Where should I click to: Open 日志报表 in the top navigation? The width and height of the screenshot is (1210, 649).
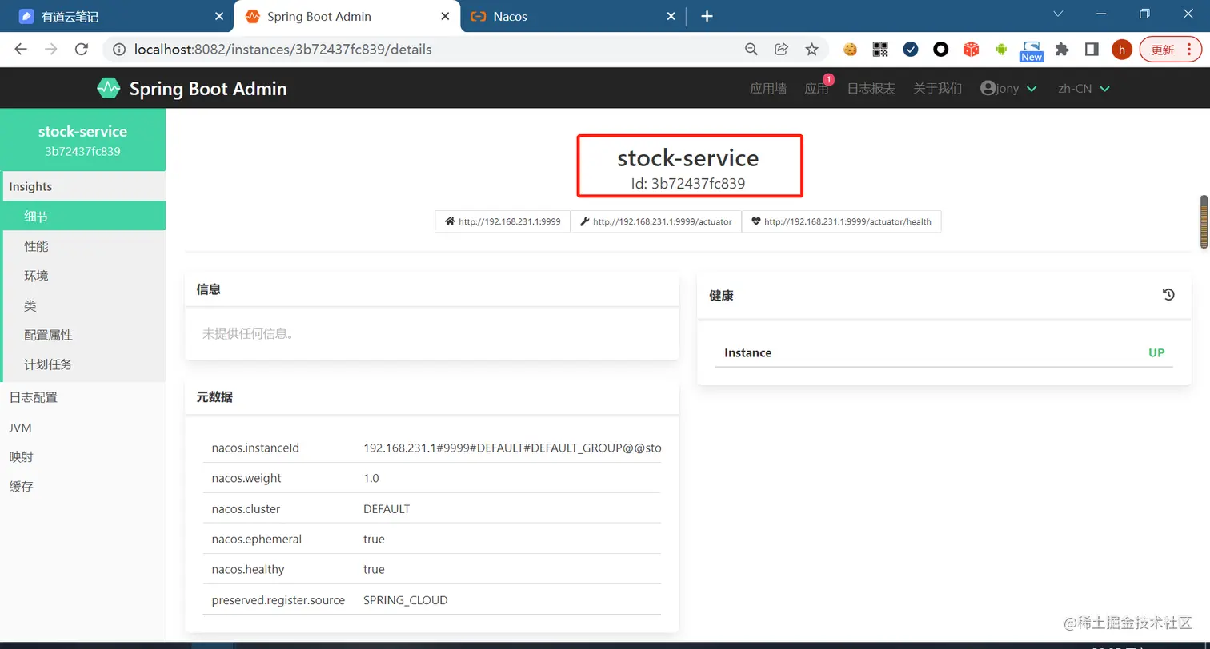pos(871,88)
